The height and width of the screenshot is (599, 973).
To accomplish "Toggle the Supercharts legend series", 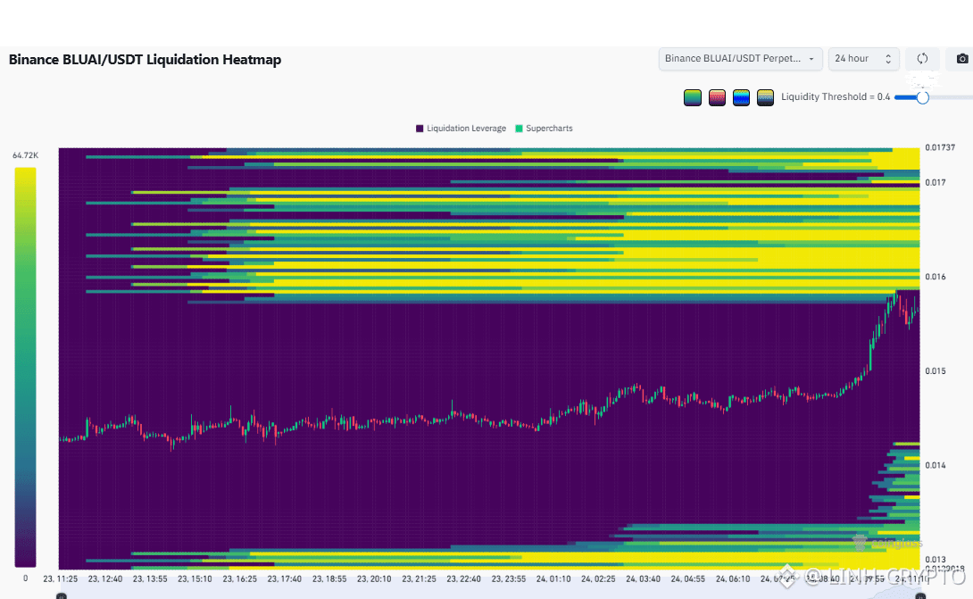I will pyautogui.click(x=545, y=129).
